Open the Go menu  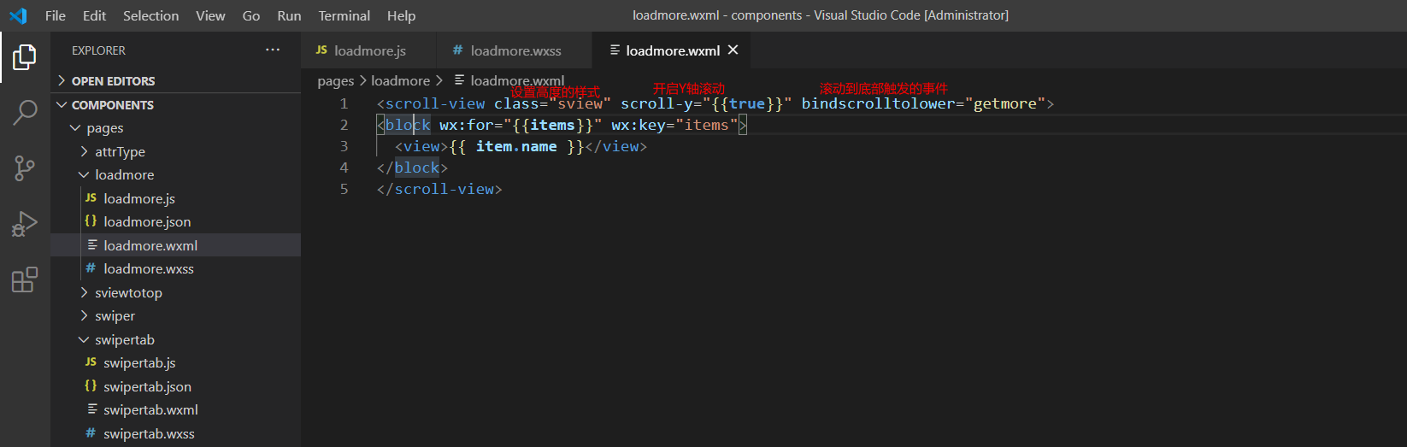coord(251,15)
